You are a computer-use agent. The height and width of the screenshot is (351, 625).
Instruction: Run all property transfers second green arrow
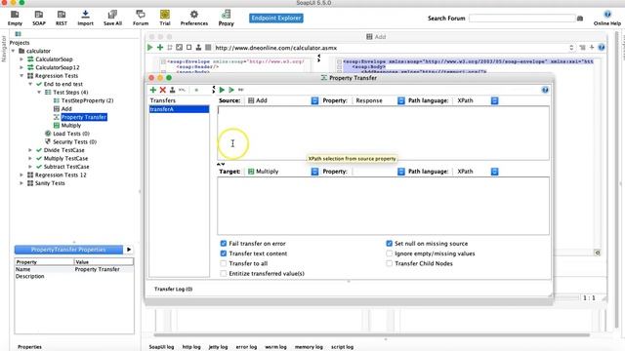pos(231,90)
